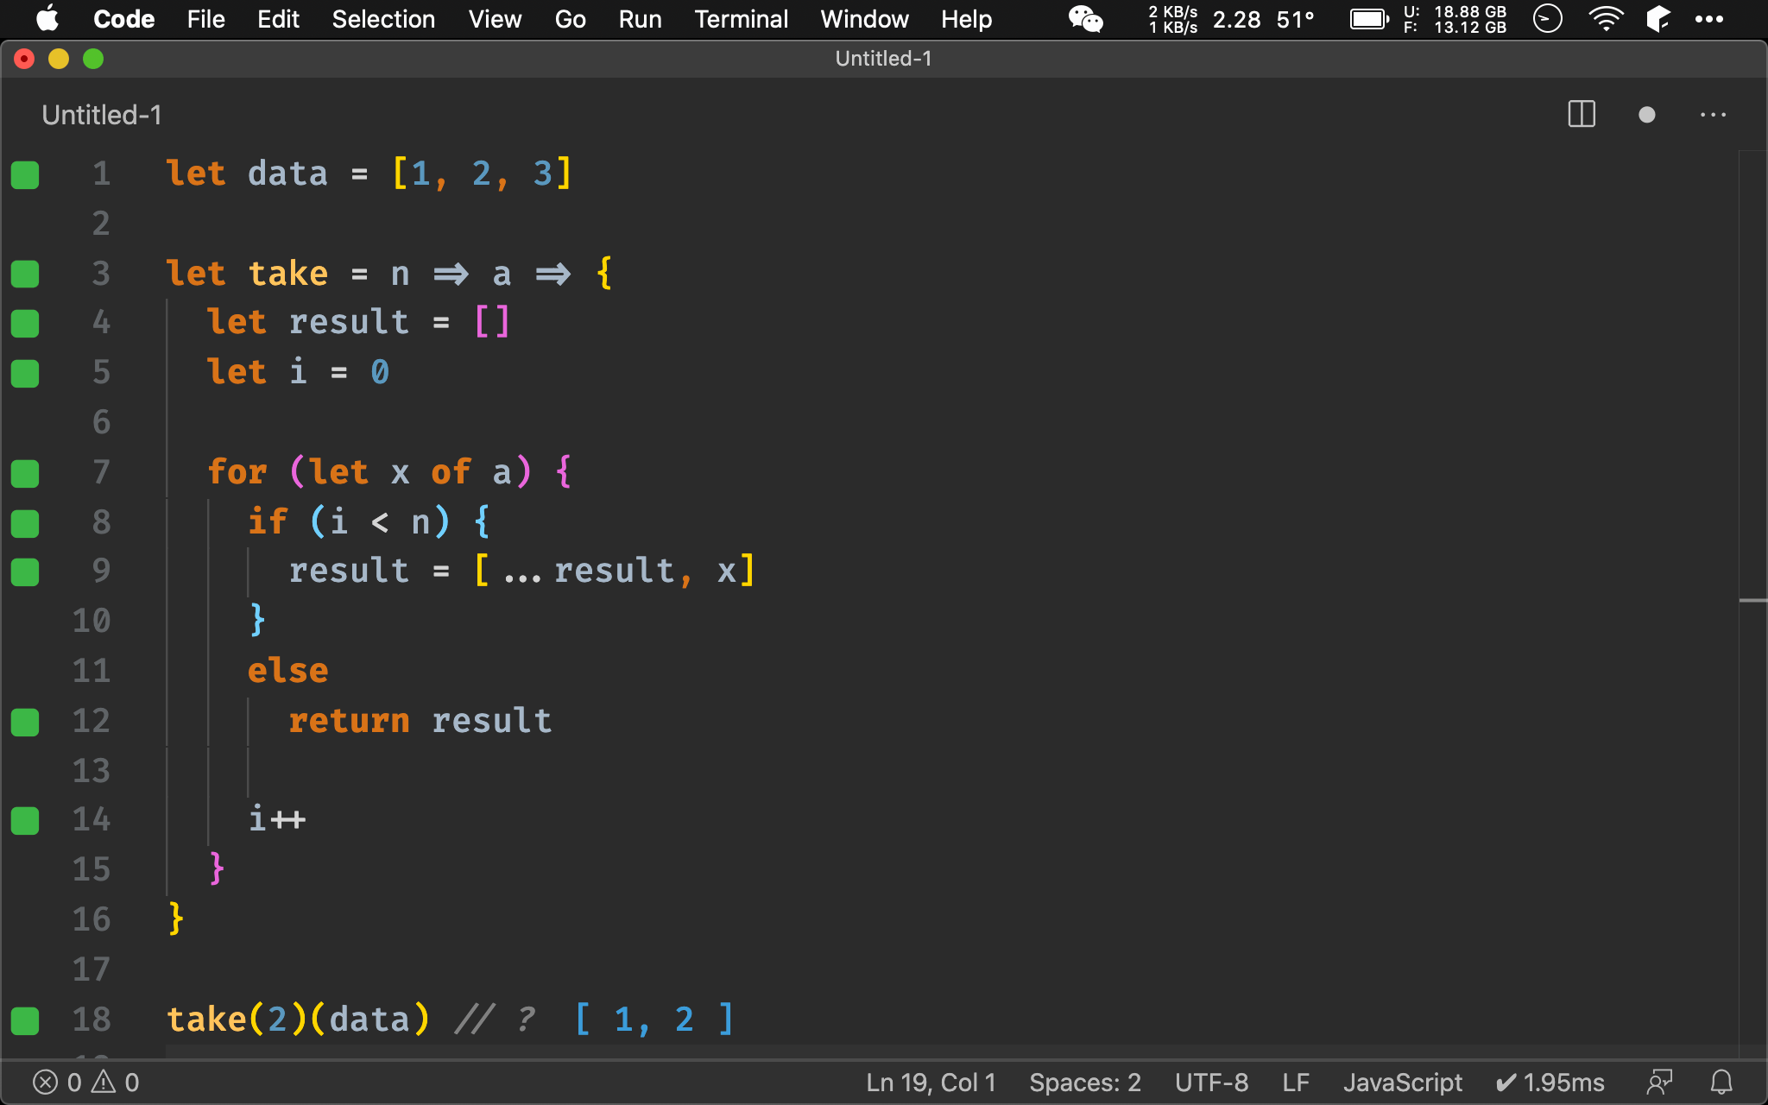Open the Edit menu
Viewport: 1768px width, 1105px height.
tap(278, 19)
